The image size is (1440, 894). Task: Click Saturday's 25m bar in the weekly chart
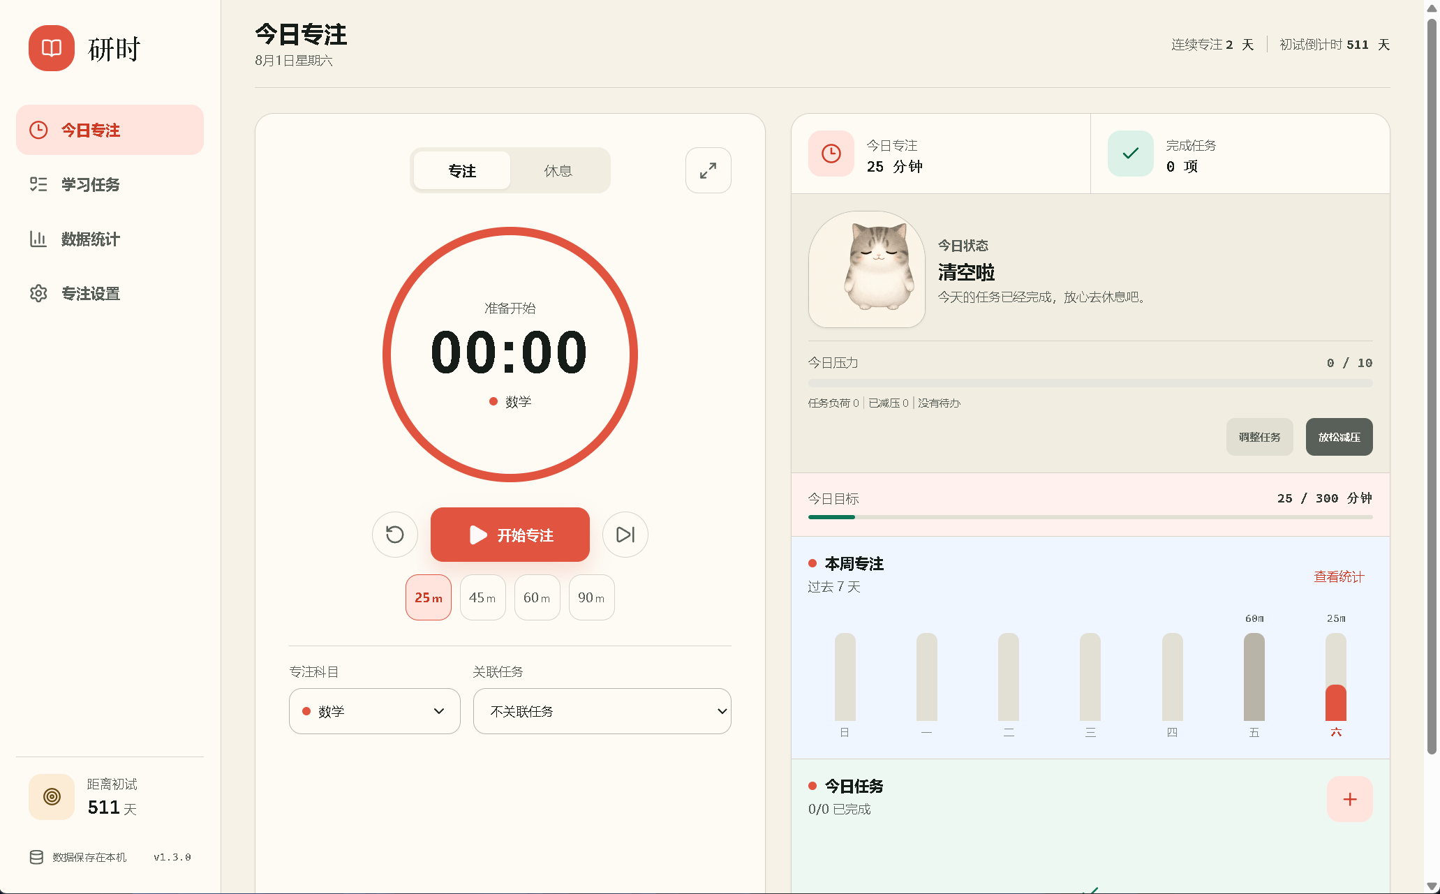1336,676
